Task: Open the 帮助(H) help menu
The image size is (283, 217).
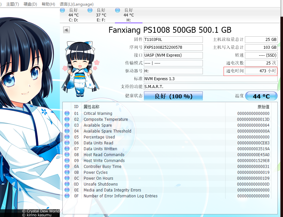Action: 48,4
